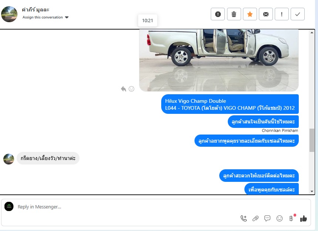Flag conversation with plain exclamation mark button

pyautogui.click(x=282, y=14)
